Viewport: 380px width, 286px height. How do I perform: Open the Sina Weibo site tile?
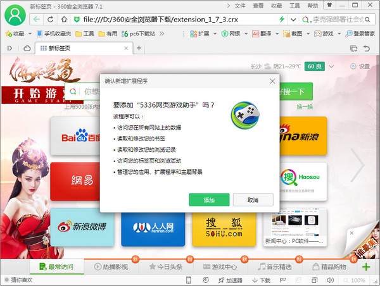(82, 227)
